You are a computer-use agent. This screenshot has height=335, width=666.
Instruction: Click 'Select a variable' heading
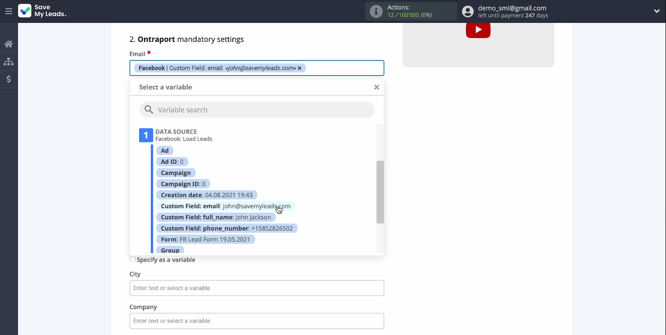[x=165, y=87]
